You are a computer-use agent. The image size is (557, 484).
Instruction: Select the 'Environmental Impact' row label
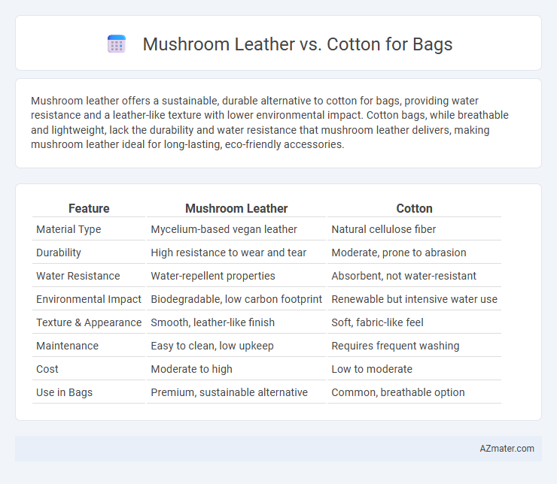click(x=89, y=299)
